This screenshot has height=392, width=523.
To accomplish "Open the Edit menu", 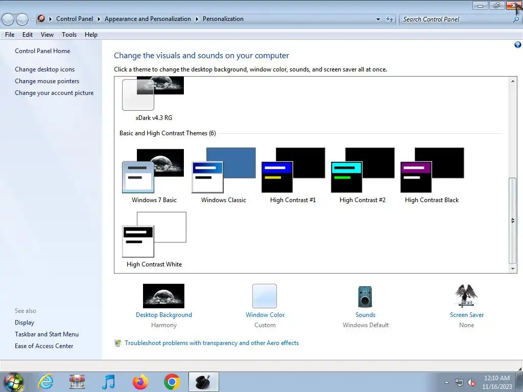I will click(28, 34).
